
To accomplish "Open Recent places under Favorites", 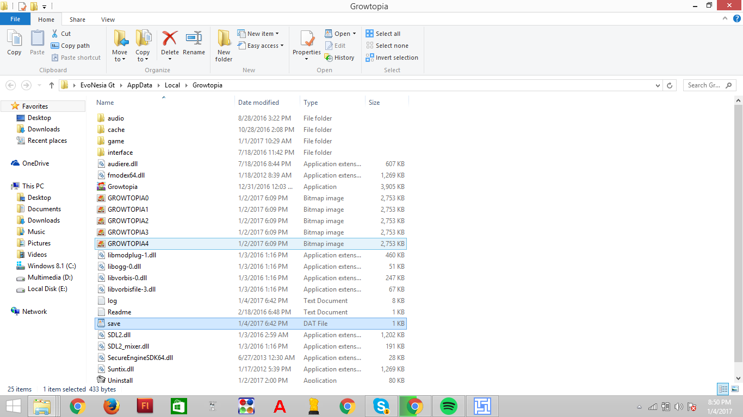I will point(47,141).
